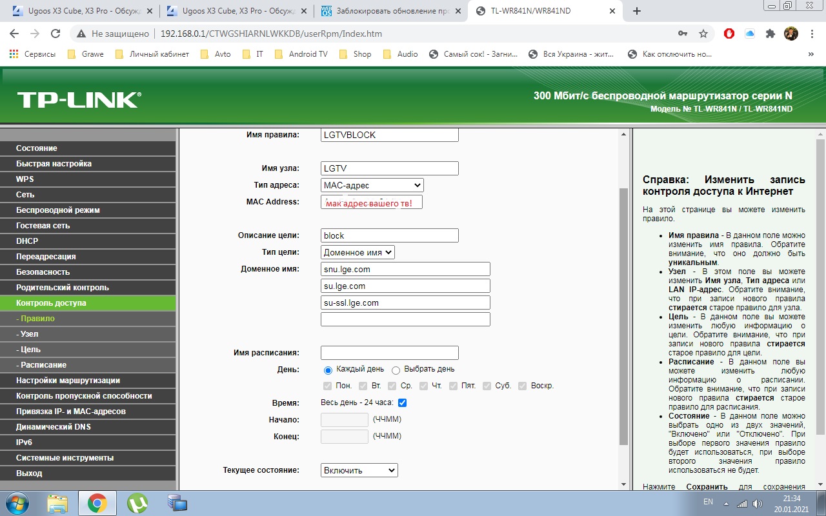
Task: Click the Opera extension icon in toolbar
Action: pyautogui.click(x=729, y=34)
